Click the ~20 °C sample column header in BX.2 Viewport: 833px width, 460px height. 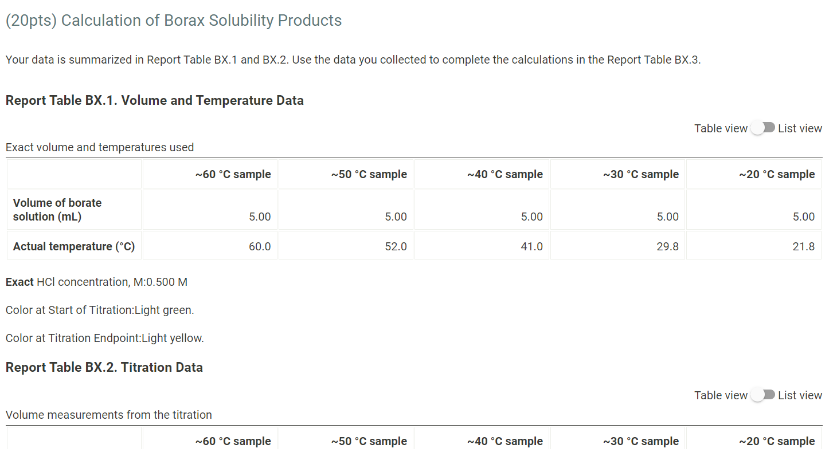[777, 441]
